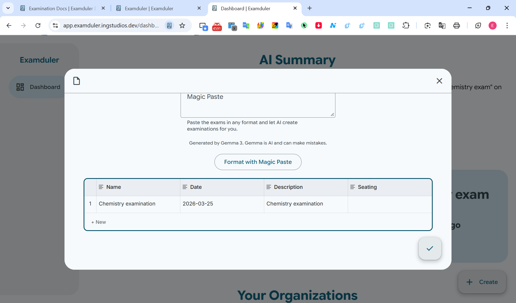The height and width of the screenshot is (303, 516).
Task: Click the document icon in dialog header
Action: (77, 81)
